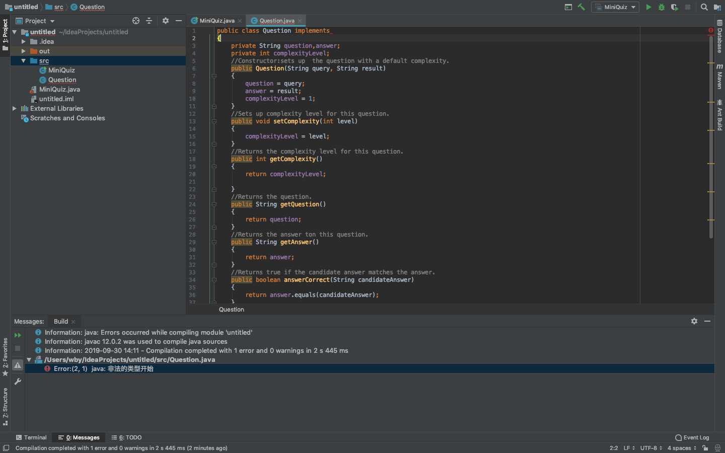The image size is (725, 453).
Task: Click the 2:2 cursor position indicator
Action: coord(614,448)
